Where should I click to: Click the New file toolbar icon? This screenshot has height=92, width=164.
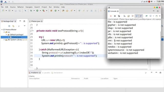[3, 11]
